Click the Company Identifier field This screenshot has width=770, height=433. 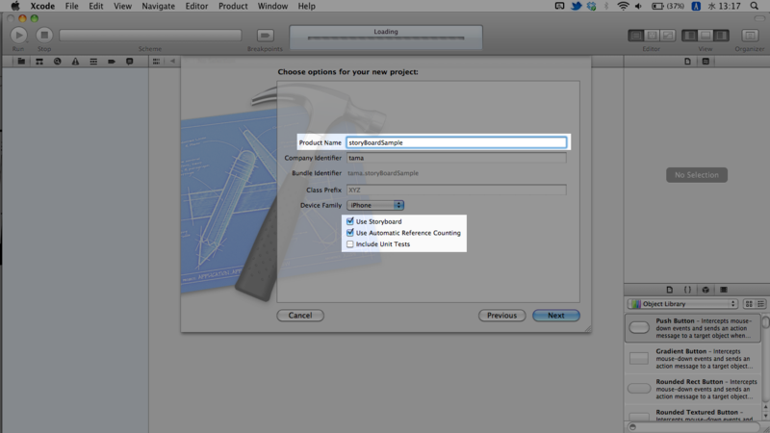pos(456,158)
